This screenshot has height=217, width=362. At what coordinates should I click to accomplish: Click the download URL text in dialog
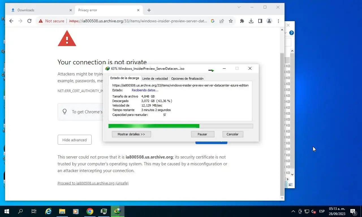pyautogui.click(x=180, y=85)
